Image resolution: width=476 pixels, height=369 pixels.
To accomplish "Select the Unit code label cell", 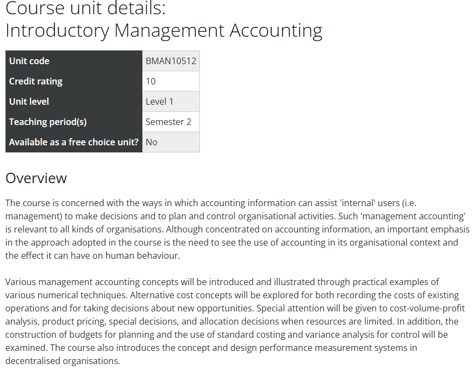I will [x=74, y=61].
